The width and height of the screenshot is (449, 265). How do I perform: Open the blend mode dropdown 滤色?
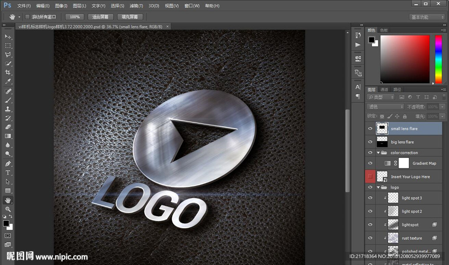pyautogui.click(x=385, y=107)
